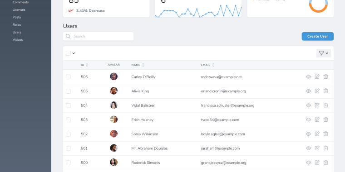Click email tyree34@example.com
The height and width of the screenshot is (172, 345).
tap(220, 120)
